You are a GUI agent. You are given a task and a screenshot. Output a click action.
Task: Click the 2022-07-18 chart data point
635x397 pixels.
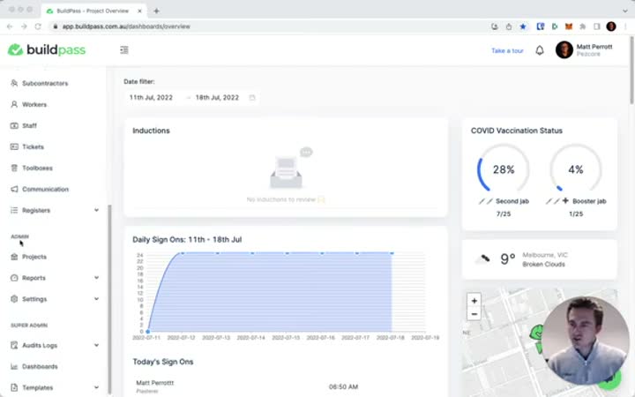point(392,252)
